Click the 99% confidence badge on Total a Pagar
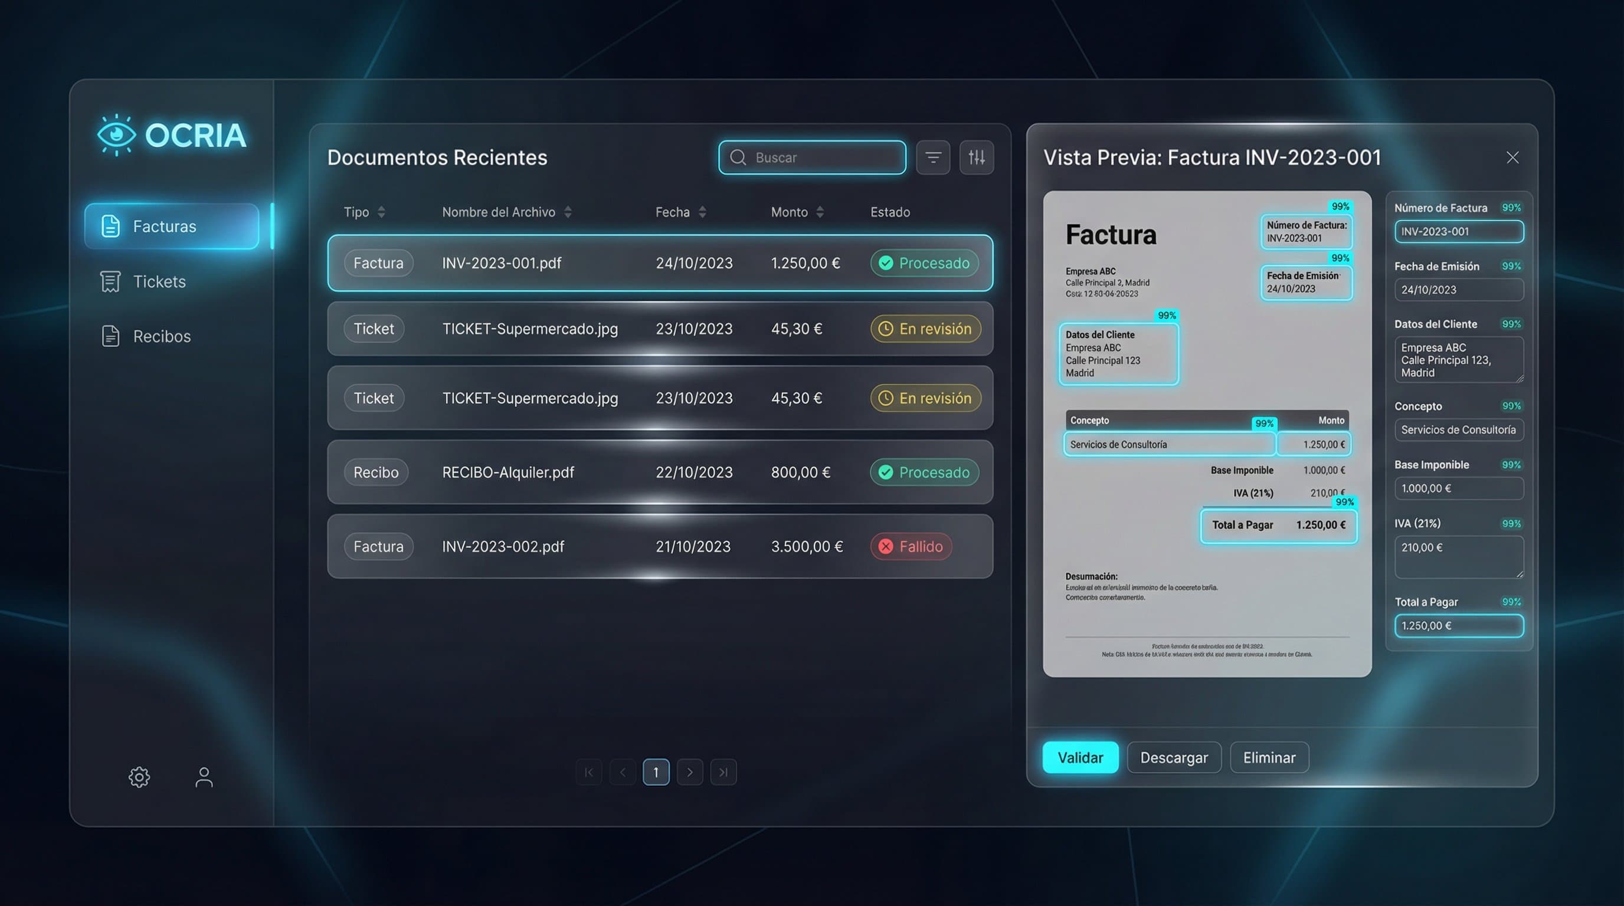Image resolution: width=1624 pixels, height=906 pixels. [1345, 502]
